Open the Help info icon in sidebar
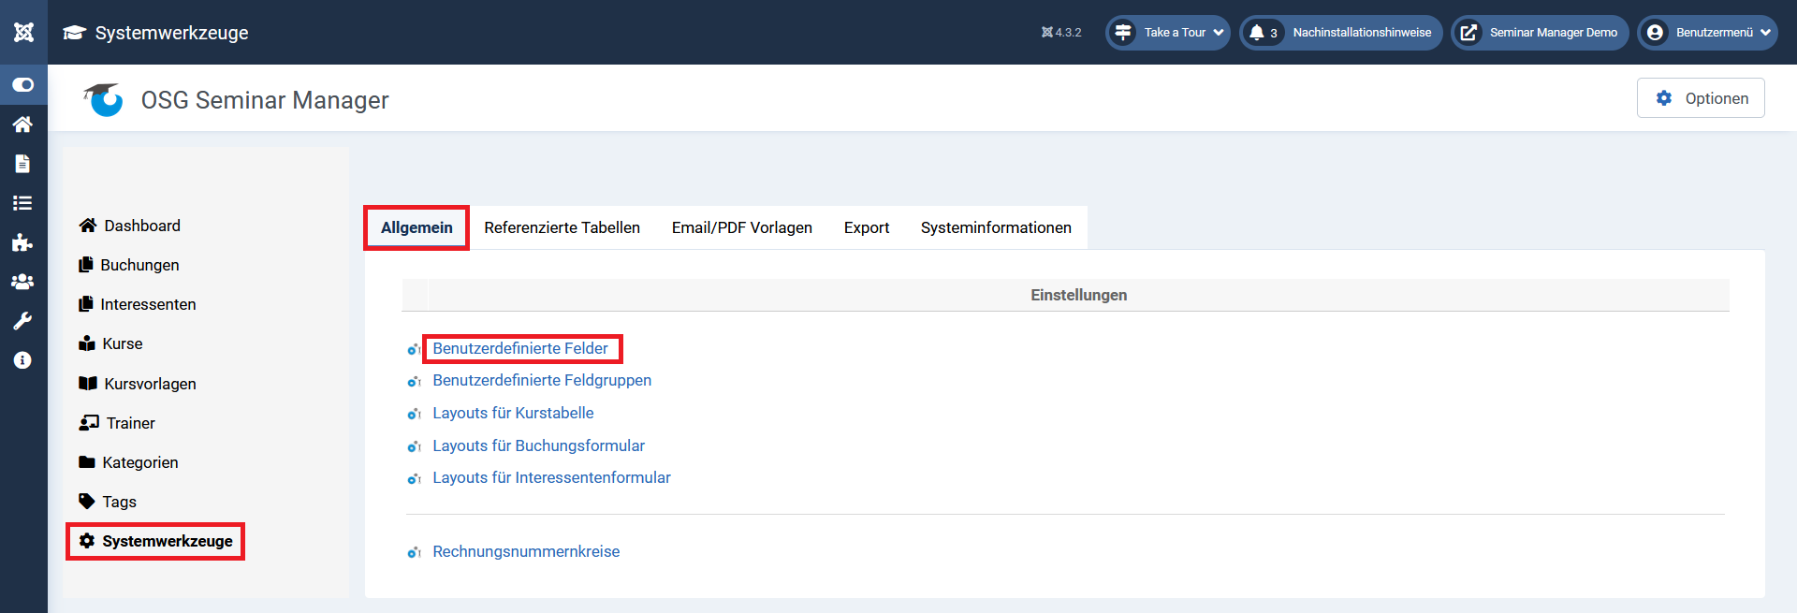1797x613 pixels. coord(23,360)
